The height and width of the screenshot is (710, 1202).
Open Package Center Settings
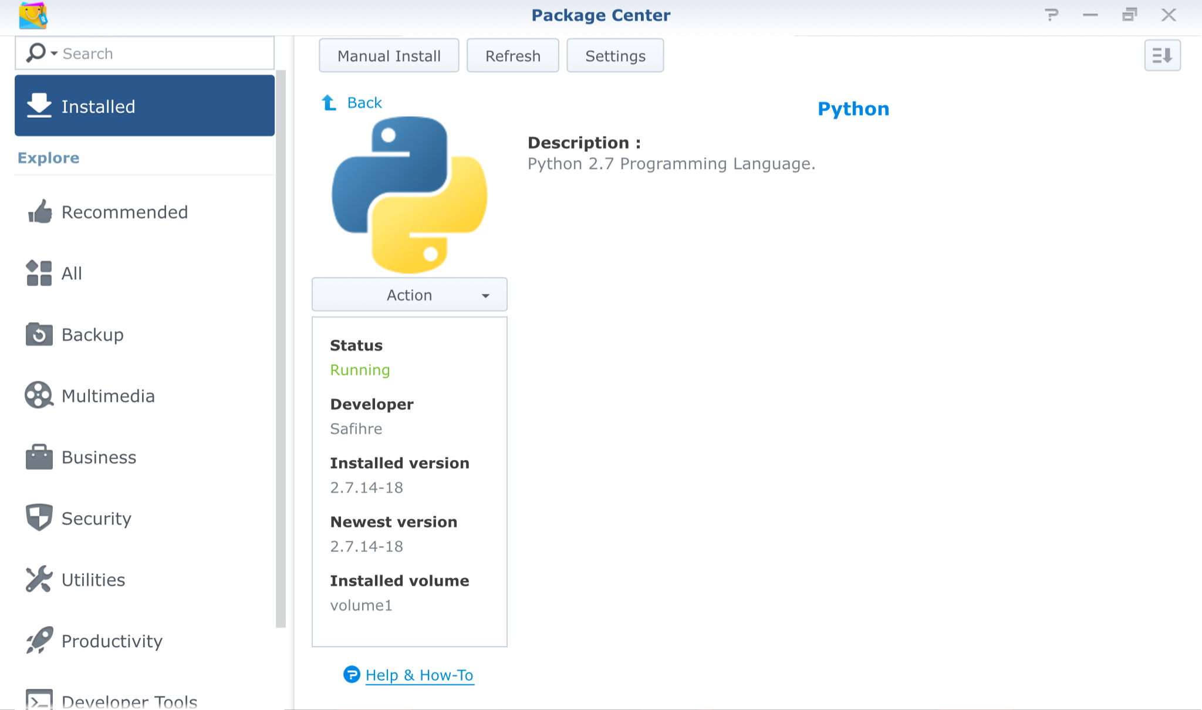[x=615, y=56]
